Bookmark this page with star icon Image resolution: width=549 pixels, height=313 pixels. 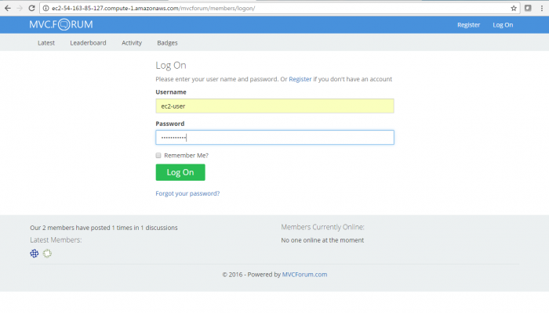pyautogui.click(x=514, y=8)
